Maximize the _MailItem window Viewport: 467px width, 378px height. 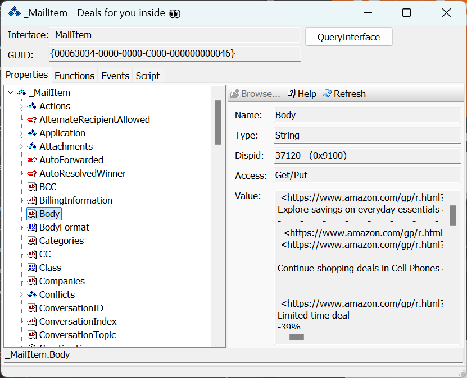(x=406, y=13)
